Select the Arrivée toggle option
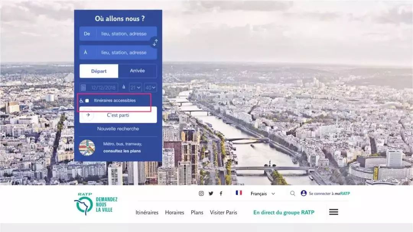Screen dimensions: 413x232 tap(137, 71)
